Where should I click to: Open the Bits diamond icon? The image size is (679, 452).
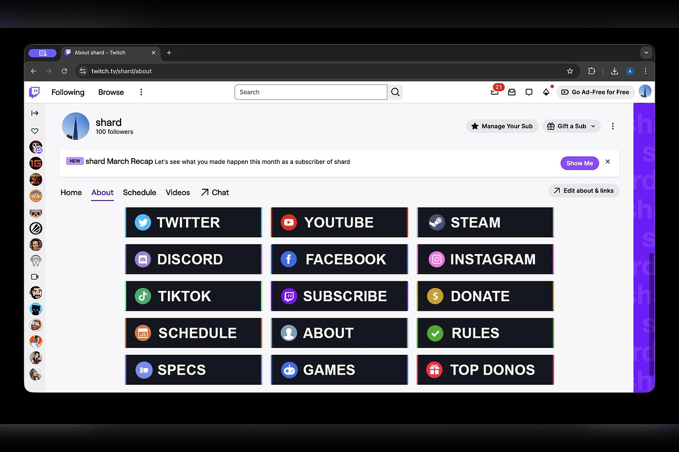click(x=546, y=92)
